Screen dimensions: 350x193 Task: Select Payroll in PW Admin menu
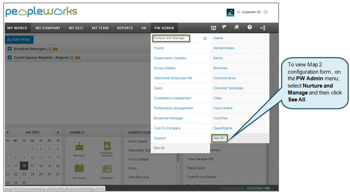click(159, 48)
